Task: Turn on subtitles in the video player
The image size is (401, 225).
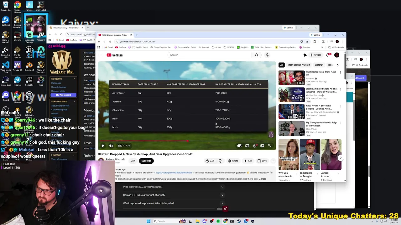Action: click(247, 146)
